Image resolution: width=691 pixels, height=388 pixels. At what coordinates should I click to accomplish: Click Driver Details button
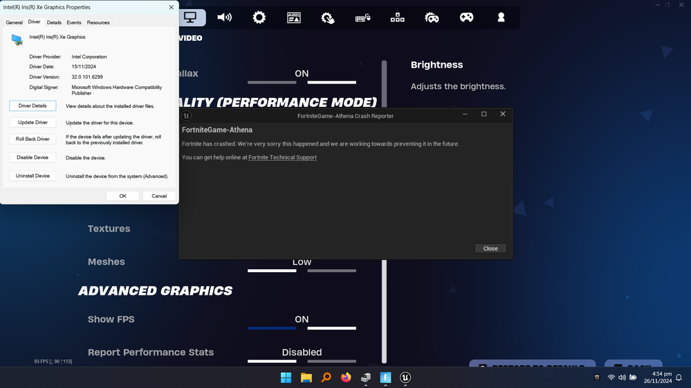[x=33, y=106]
